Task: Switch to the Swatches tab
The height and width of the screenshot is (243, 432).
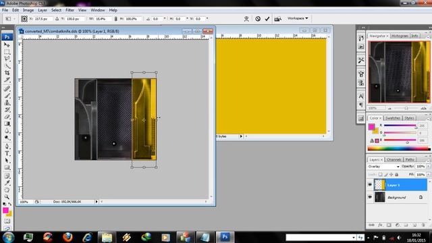Action: [393, 118]
